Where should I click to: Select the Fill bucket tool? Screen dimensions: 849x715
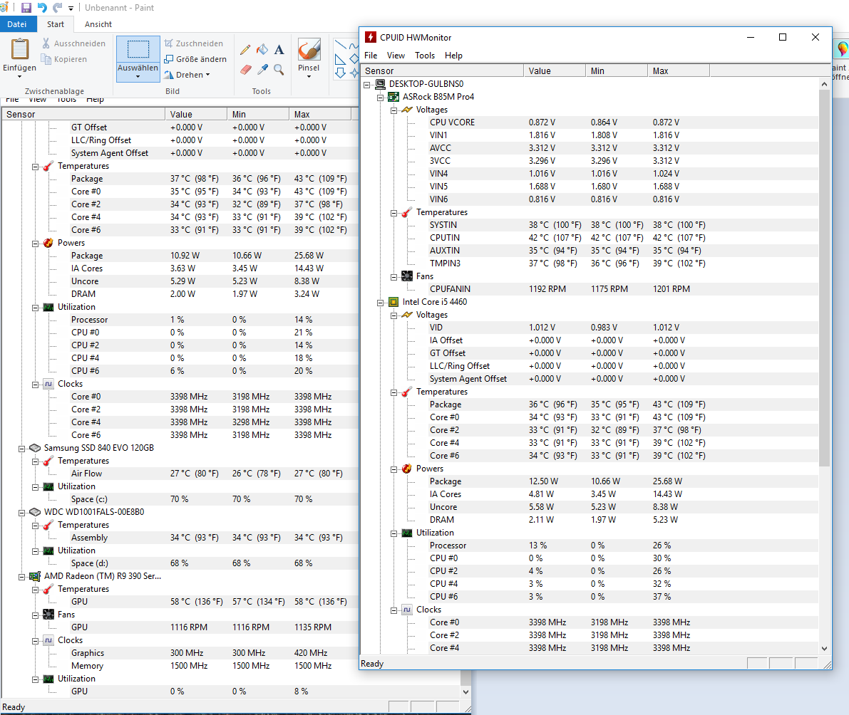(x=262, y=50)
